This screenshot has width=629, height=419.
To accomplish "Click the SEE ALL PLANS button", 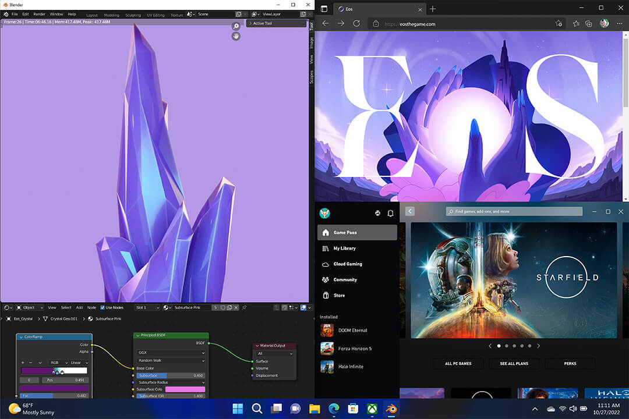I will click(514, 363).
